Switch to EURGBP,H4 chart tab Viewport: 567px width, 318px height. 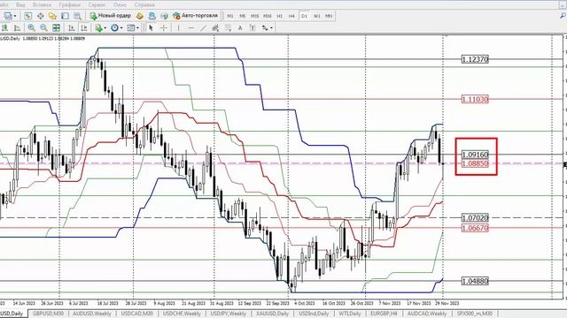click(384, 314)
